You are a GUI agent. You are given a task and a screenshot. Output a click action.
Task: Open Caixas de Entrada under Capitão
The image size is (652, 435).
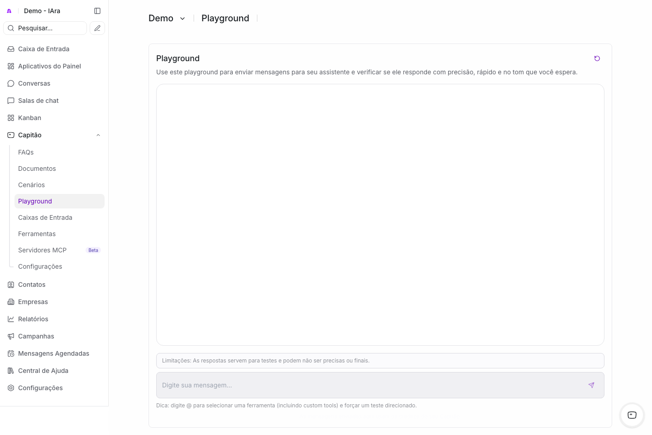[x=59, y=217]
